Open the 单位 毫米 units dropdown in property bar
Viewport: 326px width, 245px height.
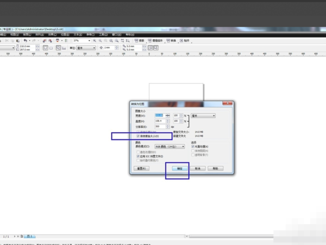(86, 48)
